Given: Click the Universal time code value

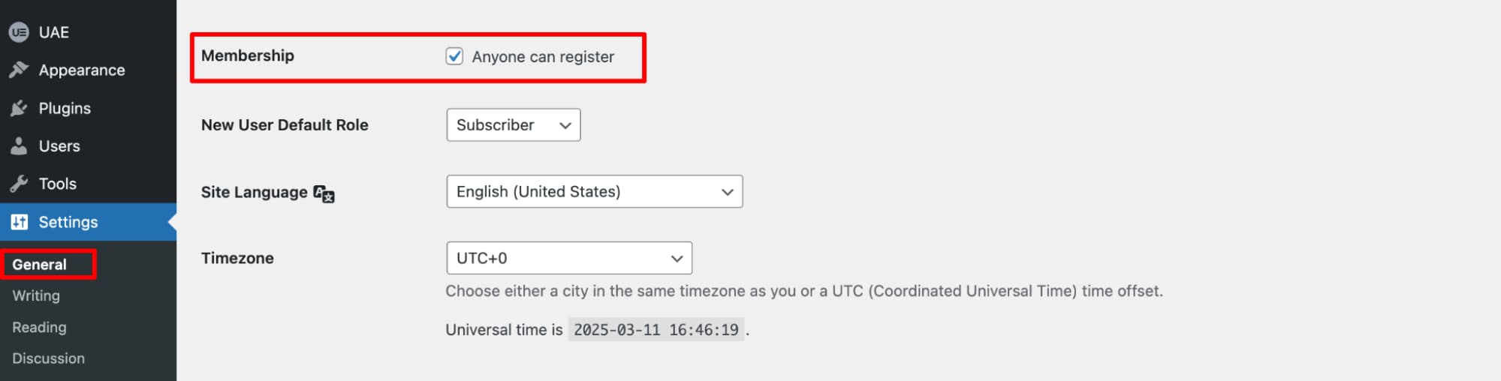Looking at the screenshot, I should tap(656, 330).
